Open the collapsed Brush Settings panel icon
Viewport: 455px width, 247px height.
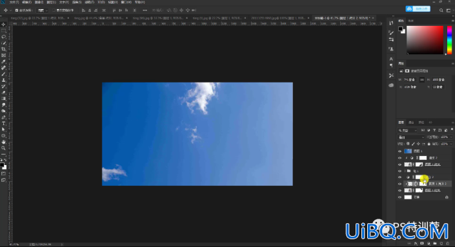point(391,32)
